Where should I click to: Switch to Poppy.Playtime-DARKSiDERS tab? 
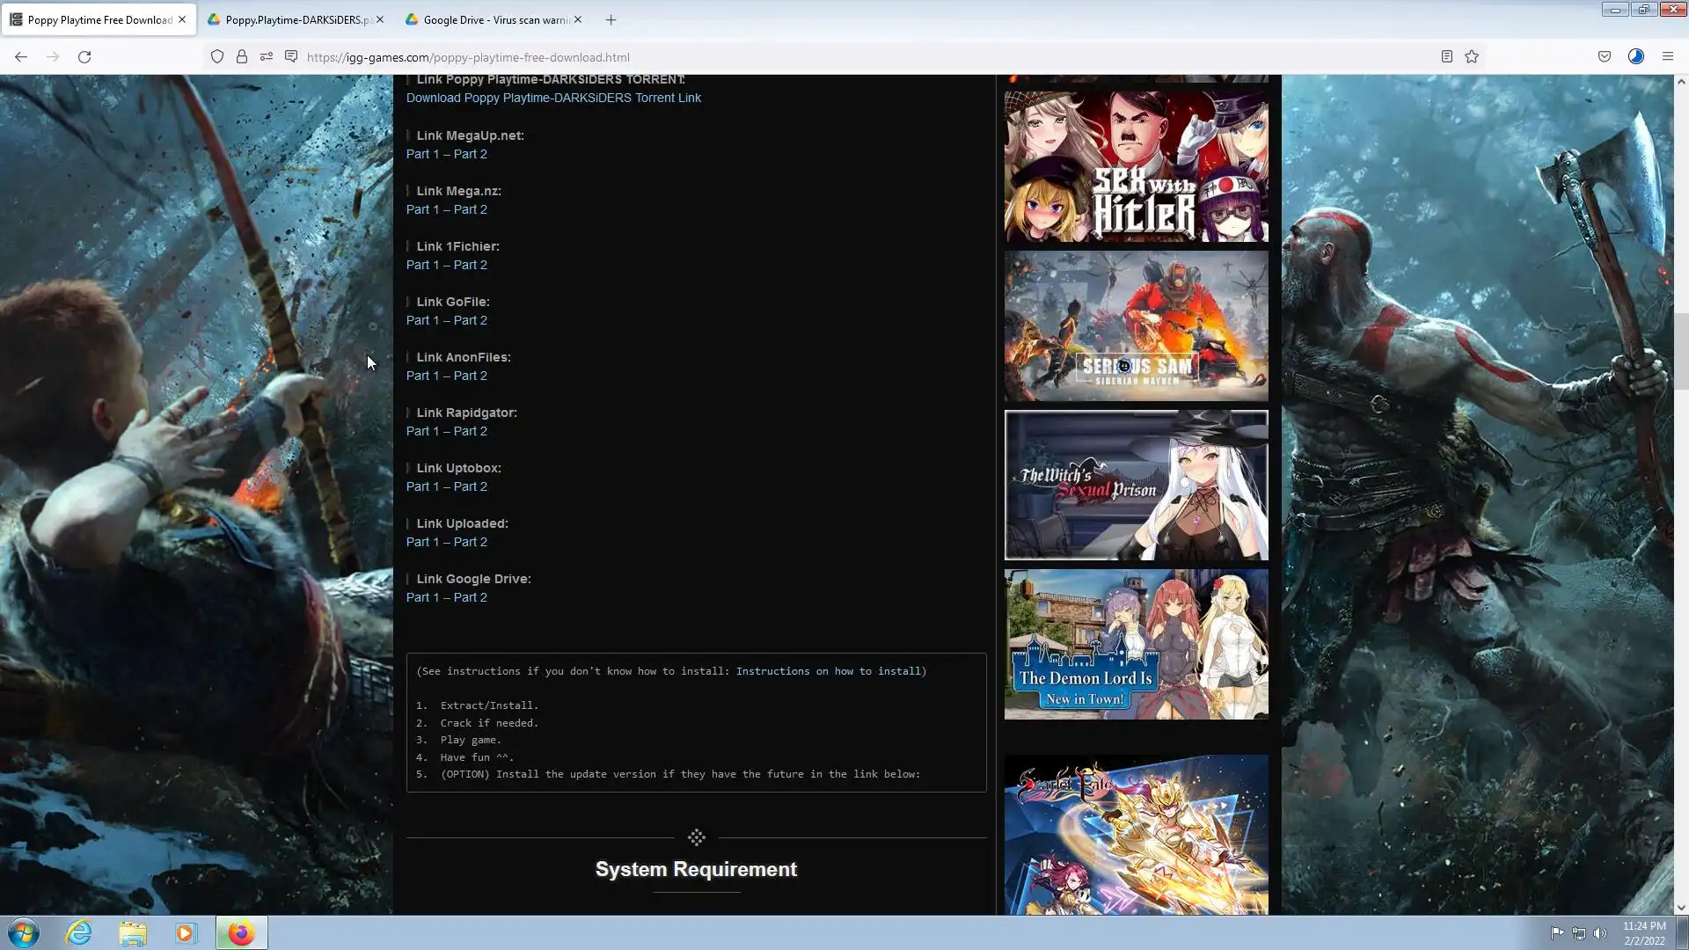(295, 19)
